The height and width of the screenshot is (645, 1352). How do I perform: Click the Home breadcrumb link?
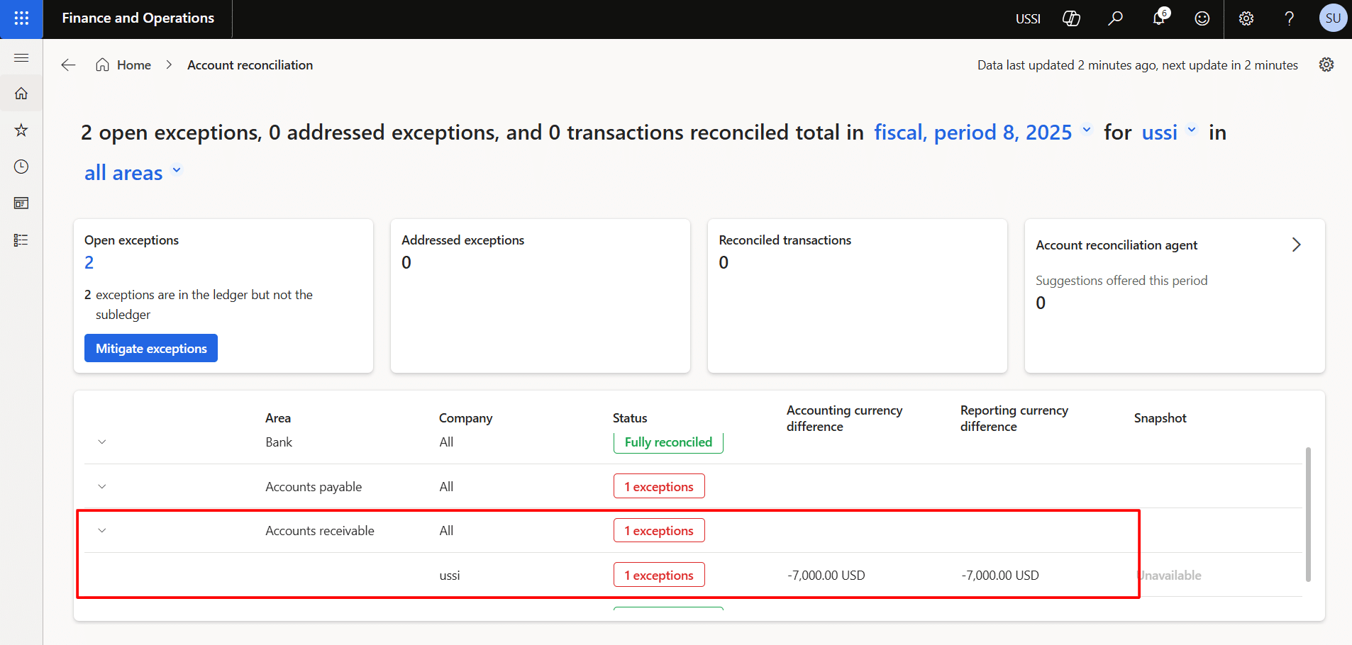[x=133, y=65]
